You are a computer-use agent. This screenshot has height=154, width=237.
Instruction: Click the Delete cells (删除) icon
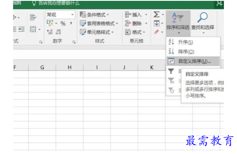[x=128, y=24]
